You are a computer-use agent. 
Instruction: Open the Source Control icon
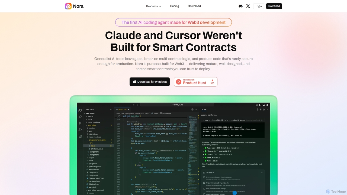click(80, 123)
